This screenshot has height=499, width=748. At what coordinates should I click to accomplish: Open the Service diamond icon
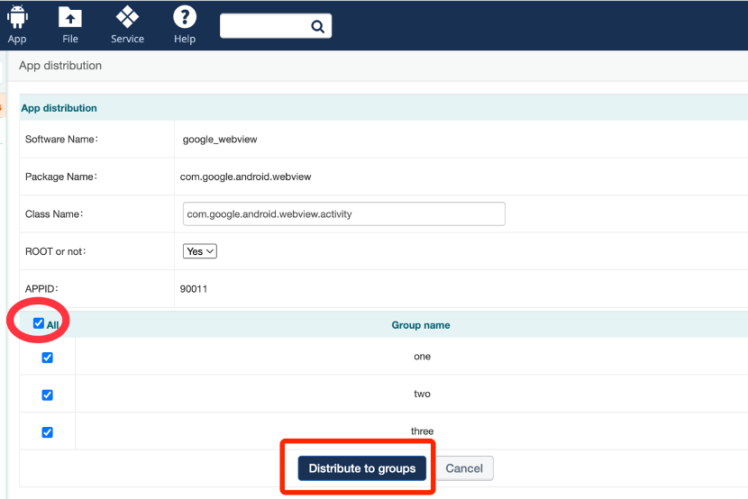(127, 17)
